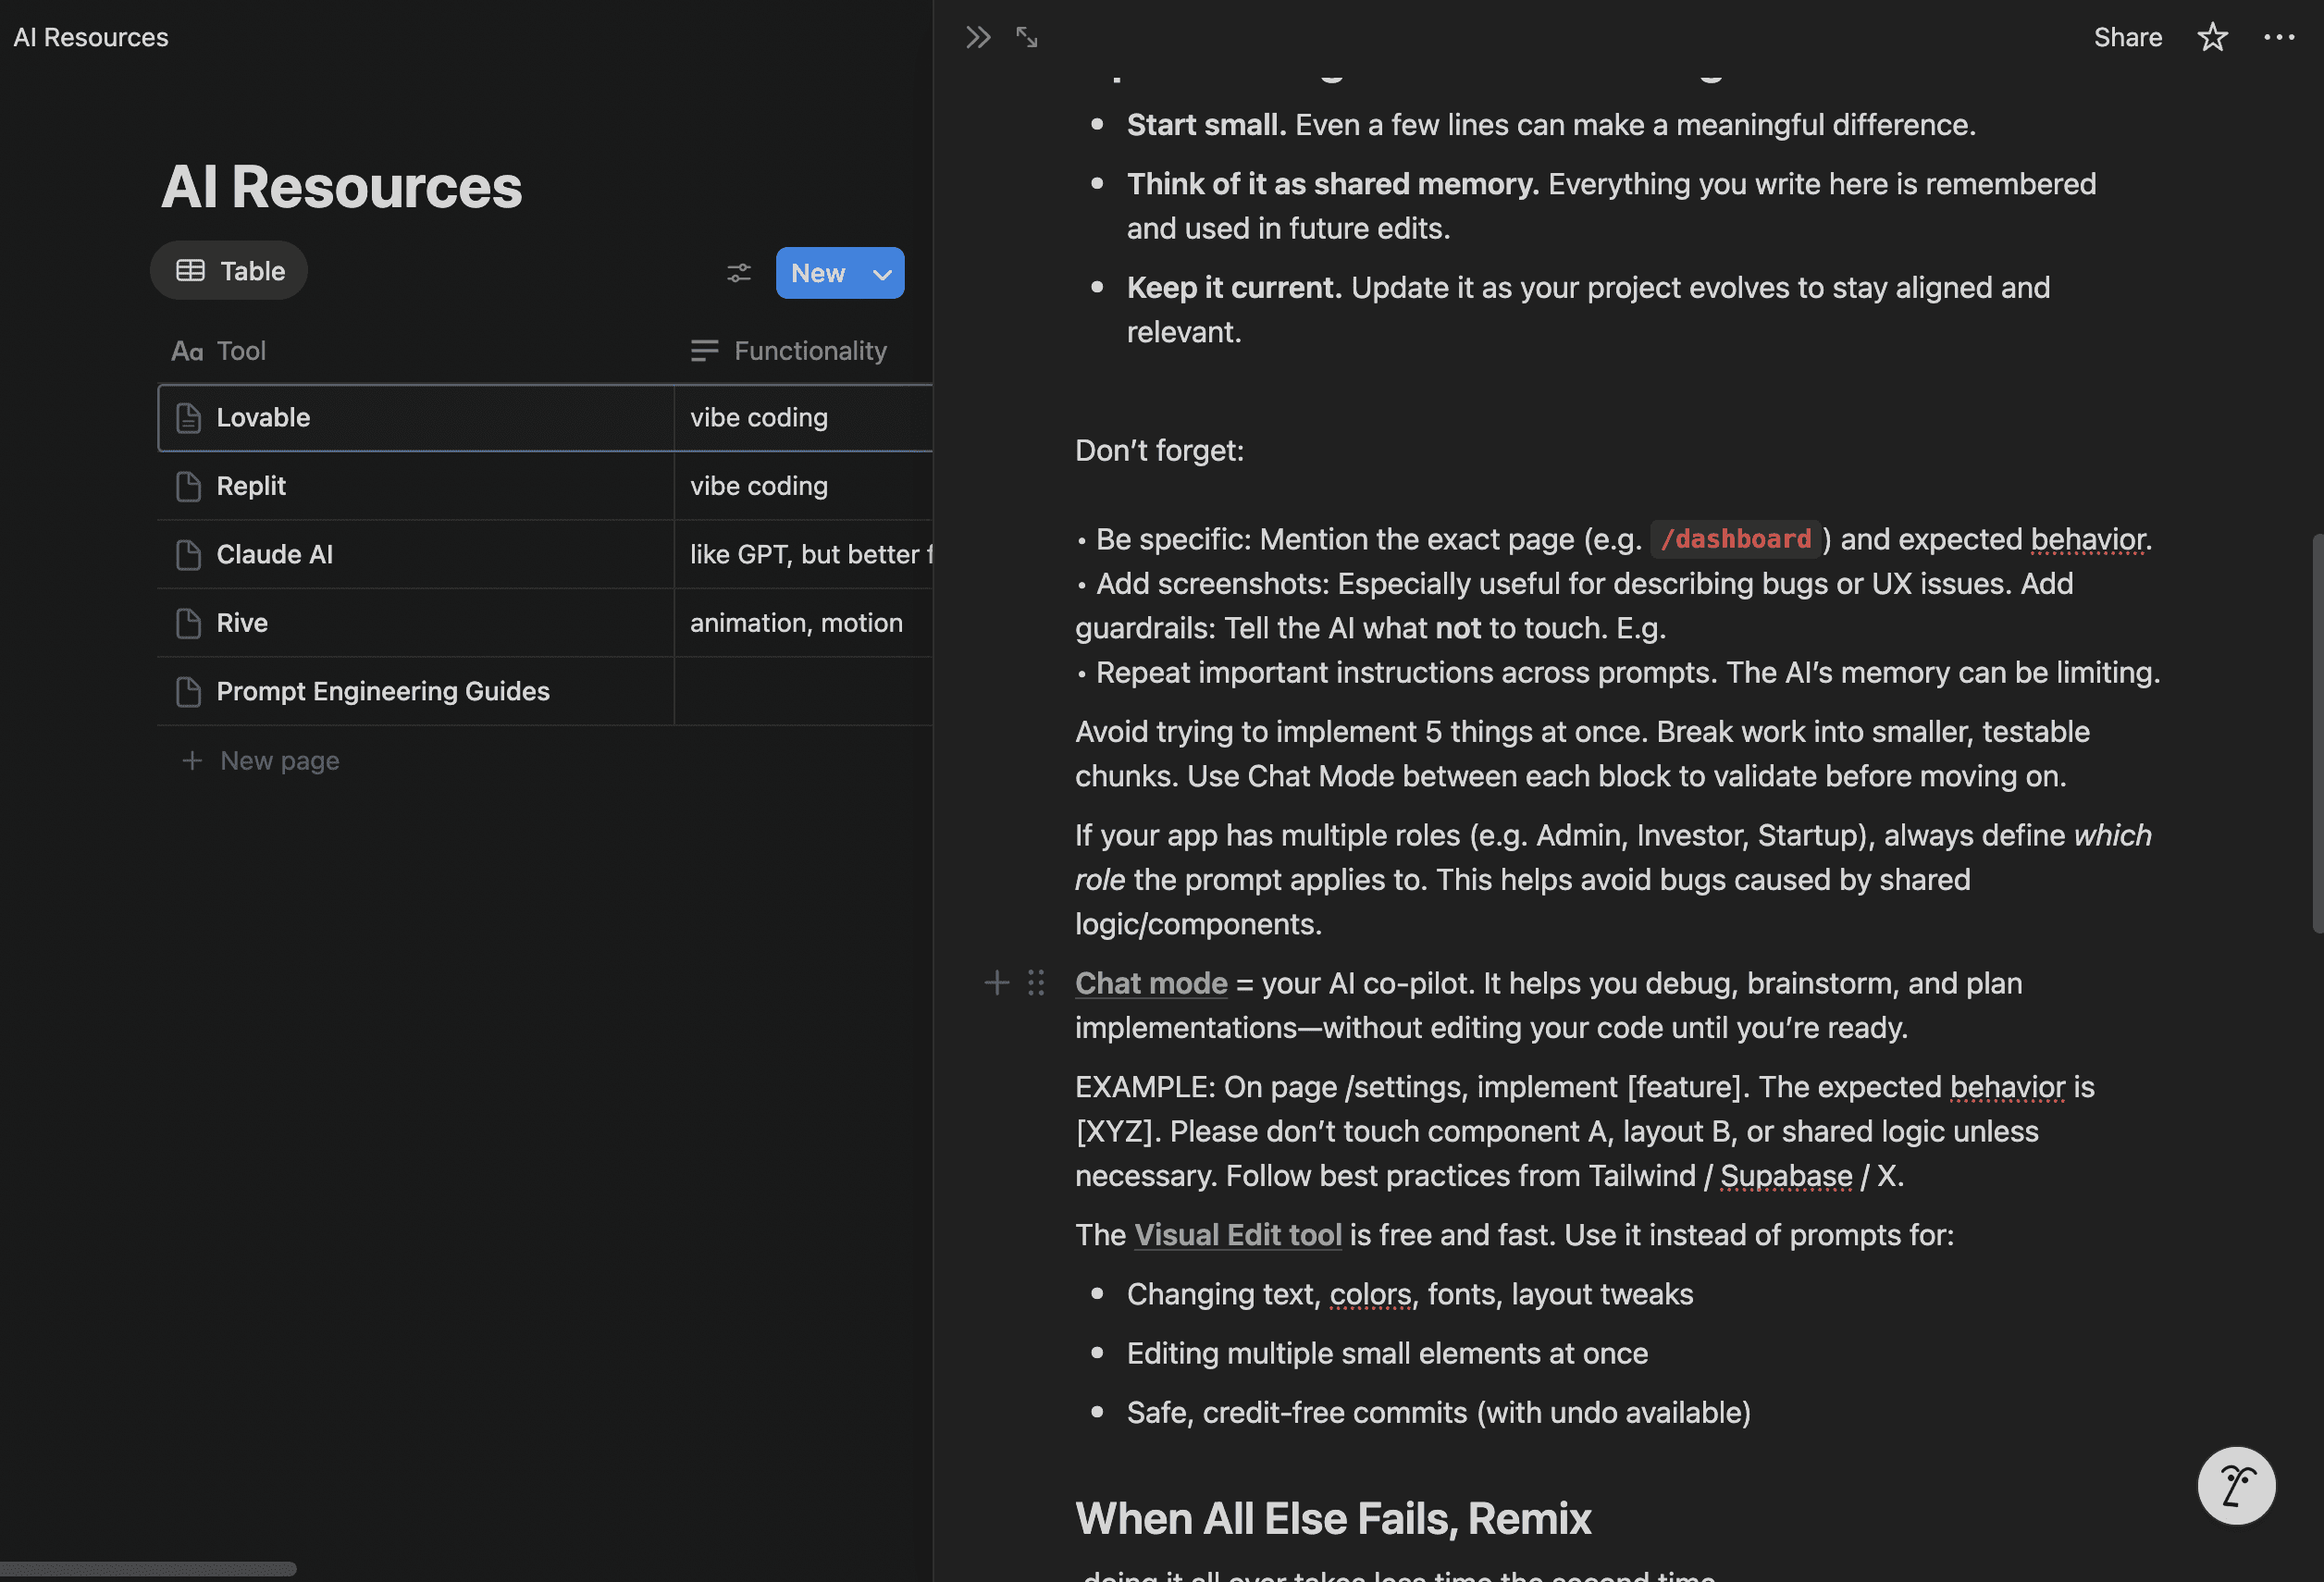Image resolution: width=2324 pixels, height=1582 pixels.
Task: Click the page icon next to Lovable
Action: click(188, 418)
